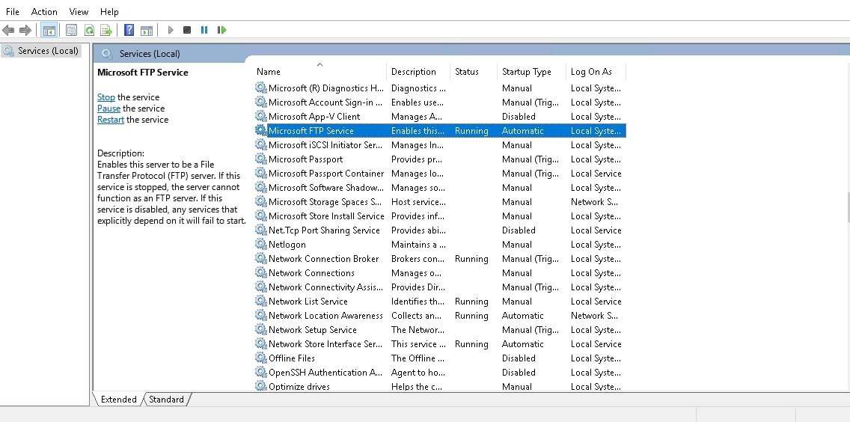Select OpenSSH Authentication A... service
This screenshot has width=850, height=422.
(440, 372)
